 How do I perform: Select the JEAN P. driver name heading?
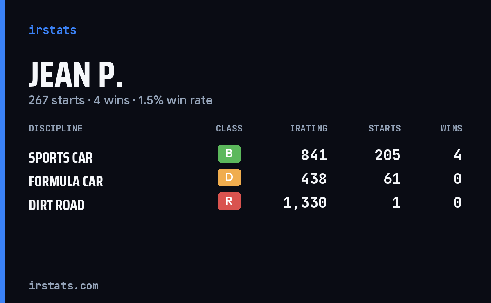tap(76, 75)
